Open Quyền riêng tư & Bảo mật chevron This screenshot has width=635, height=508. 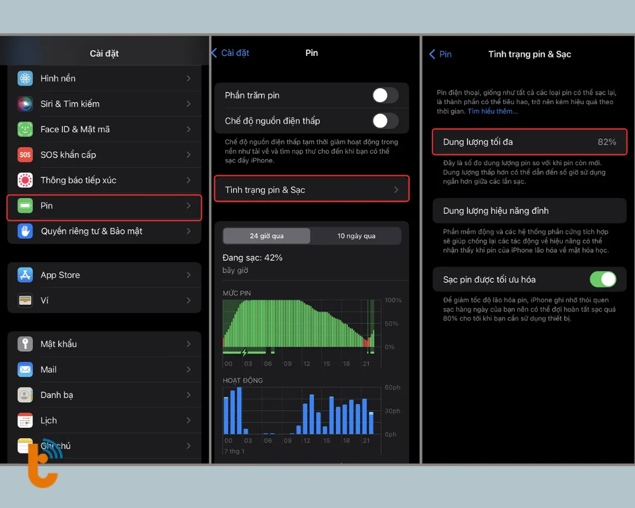(x=189, y=231)
